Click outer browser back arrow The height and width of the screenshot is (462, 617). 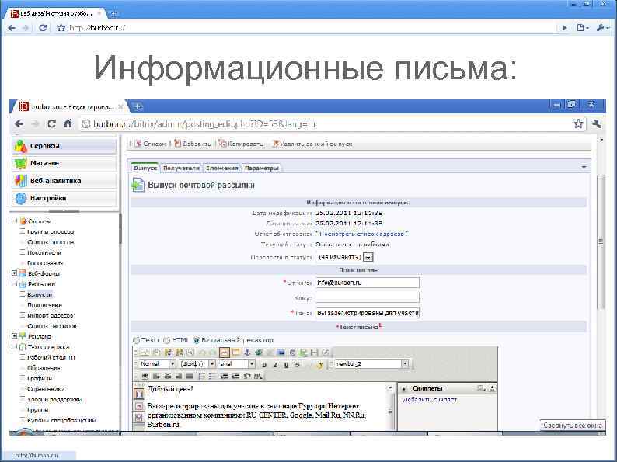click(x=12, y=28)
